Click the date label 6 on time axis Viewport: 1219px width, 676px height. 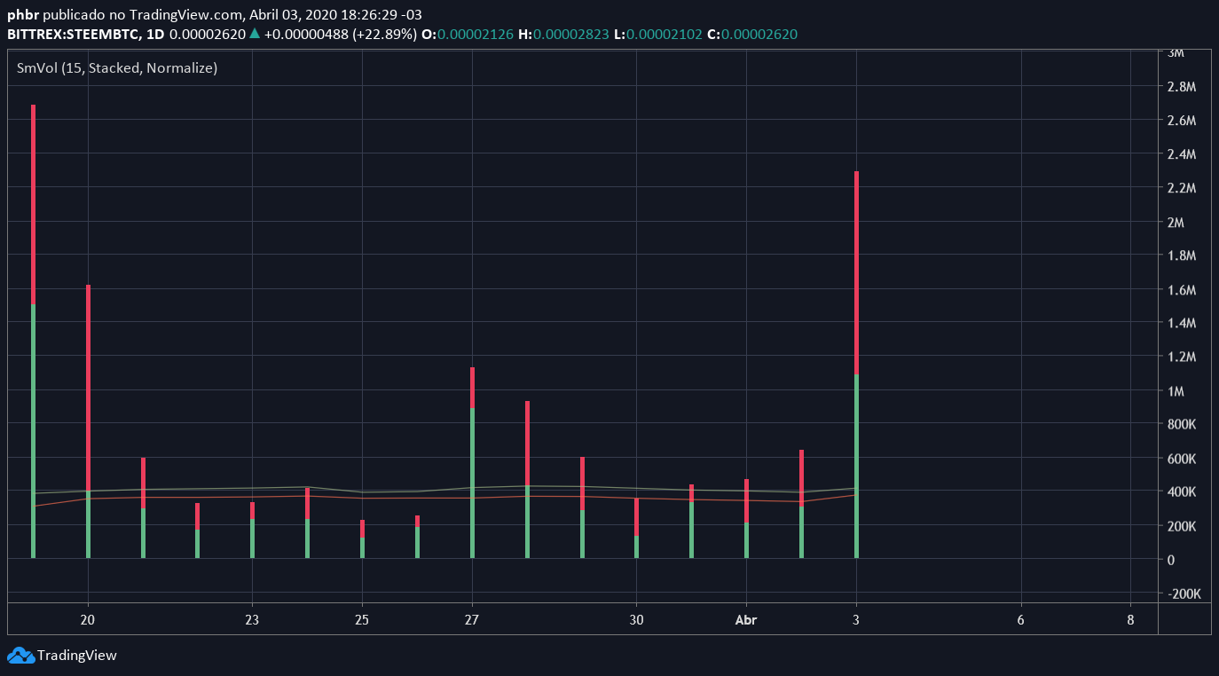click(x=1020, y=619)
